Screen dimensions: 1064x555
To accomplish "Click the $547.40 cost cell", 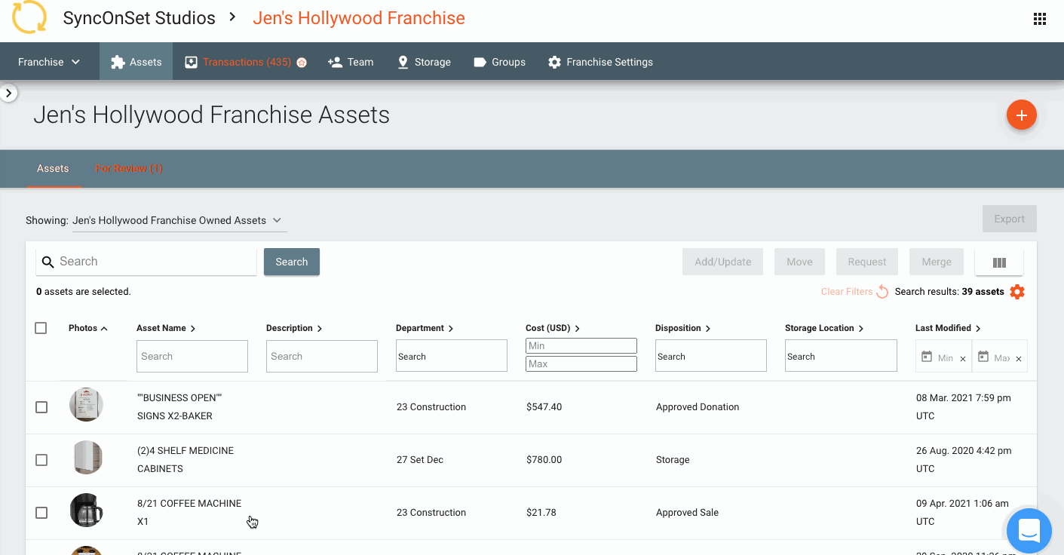I will click(544, 407).
